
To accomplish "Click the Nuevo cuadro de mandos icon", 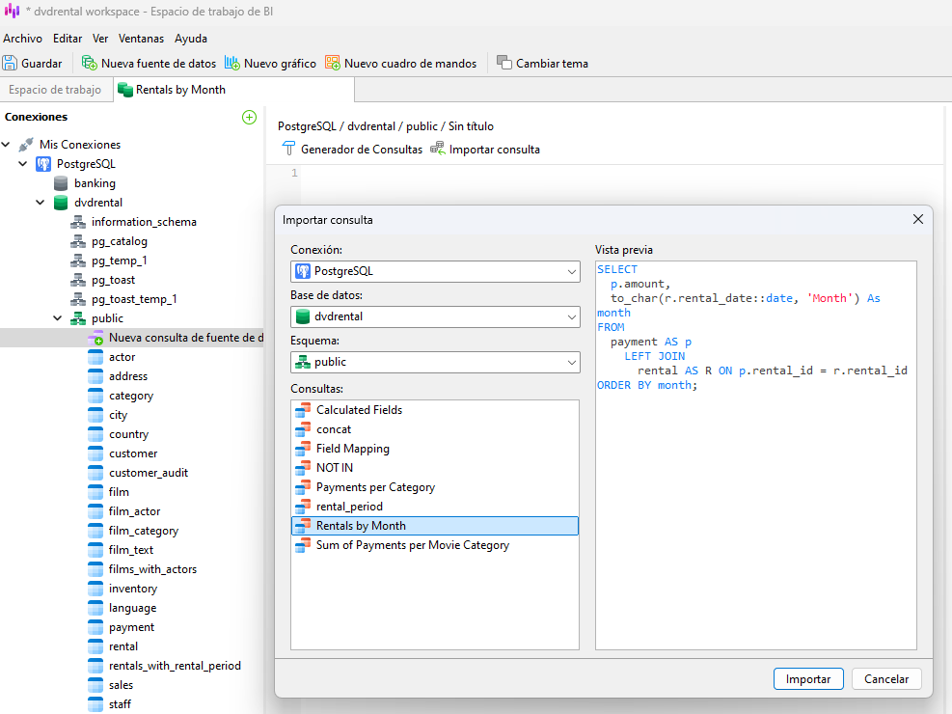I will [332, 63].
